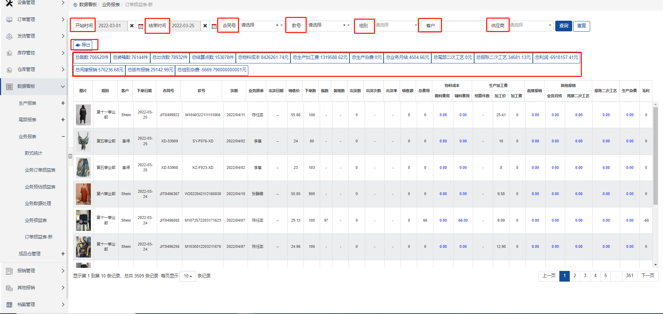Click the 档案管理 sidebar icon
This screenshot has width=663, height=314.
coord(9,305)
